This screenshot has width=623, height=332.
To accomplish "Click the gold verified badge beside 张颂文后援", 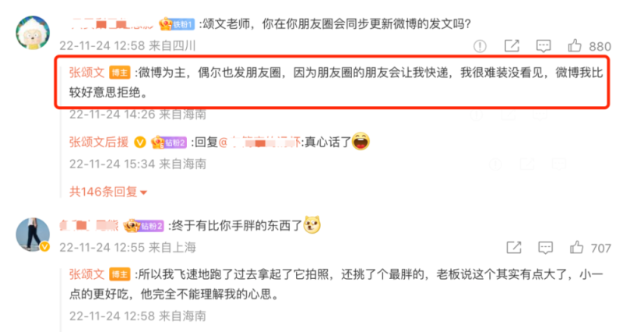I will 140,142.
